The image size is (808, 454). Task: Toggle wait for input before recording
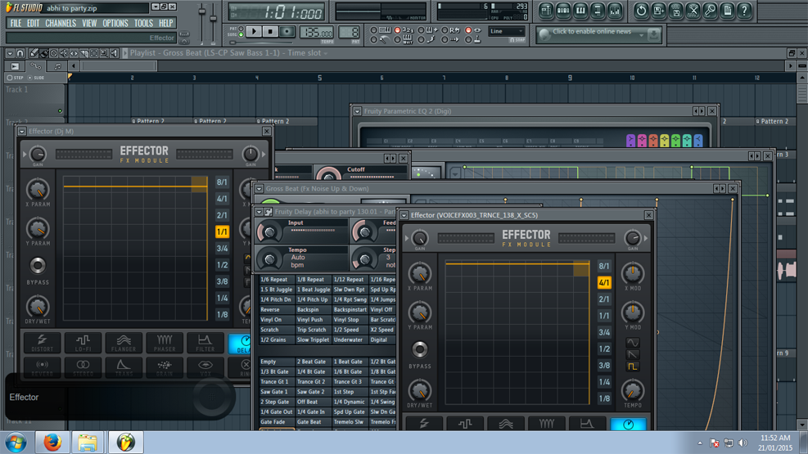[397, 39]
